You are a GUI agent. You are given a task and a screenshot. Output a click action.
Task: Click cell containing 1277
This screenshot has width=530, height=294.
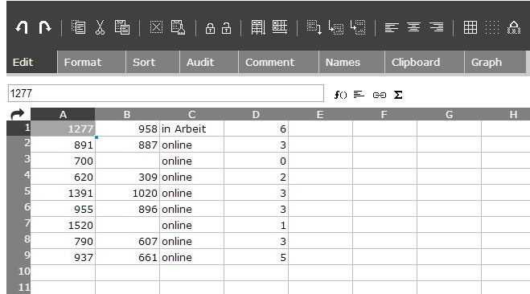tap(63, 129)
